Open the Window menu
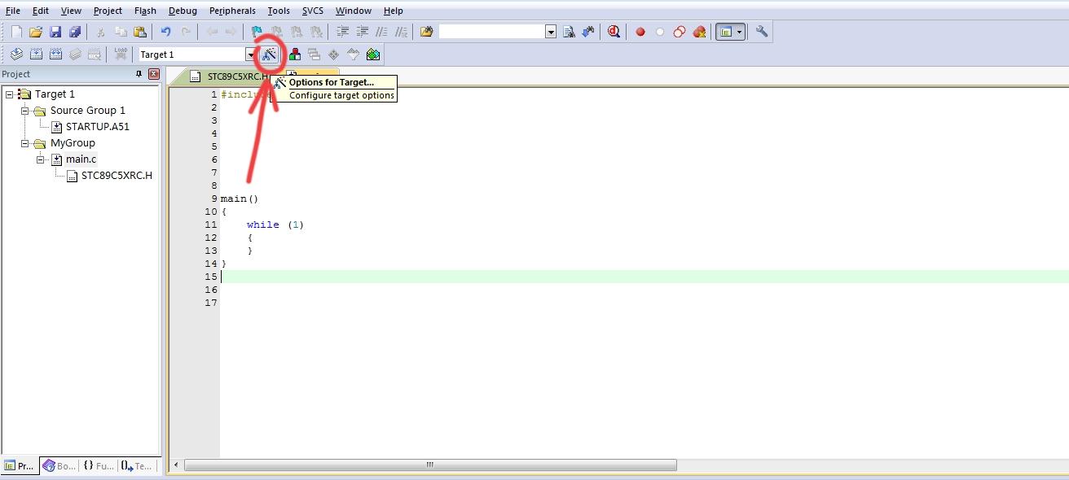This screenshot has height=480, width=1069. 354,11
